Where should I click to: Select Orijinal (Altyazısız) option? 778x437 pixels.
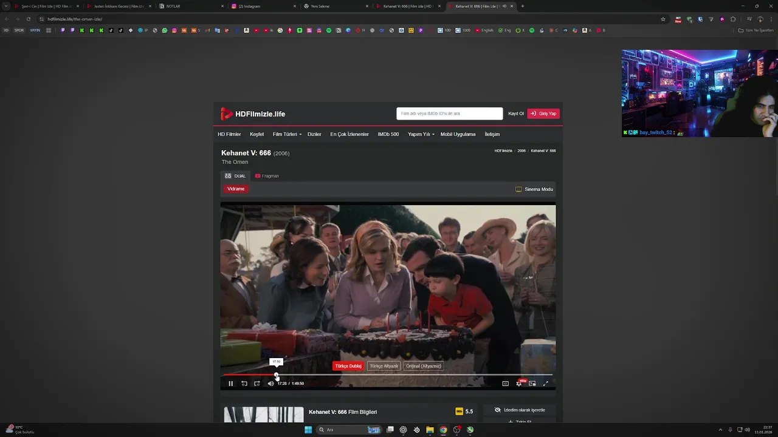pyautogui.click(x=423, y=366)
